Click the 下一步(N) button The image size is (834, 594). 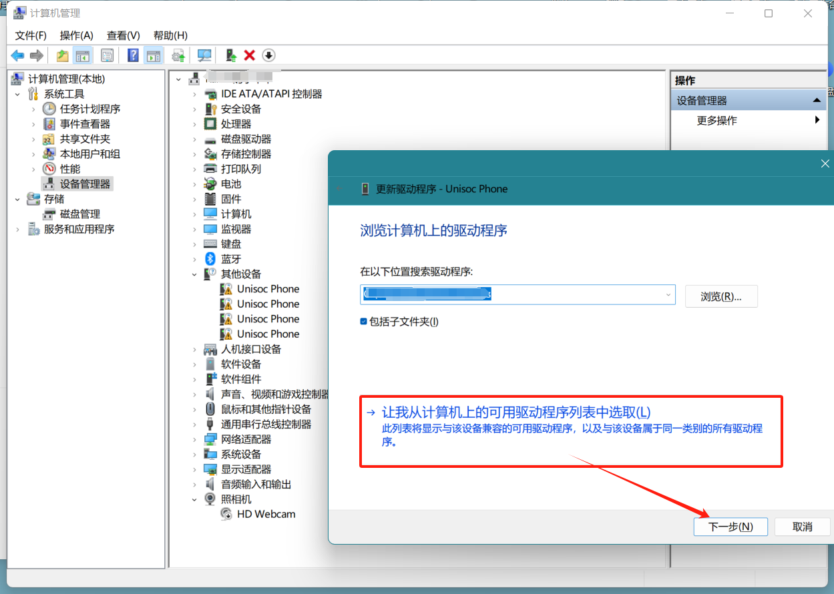coord(730,527)
